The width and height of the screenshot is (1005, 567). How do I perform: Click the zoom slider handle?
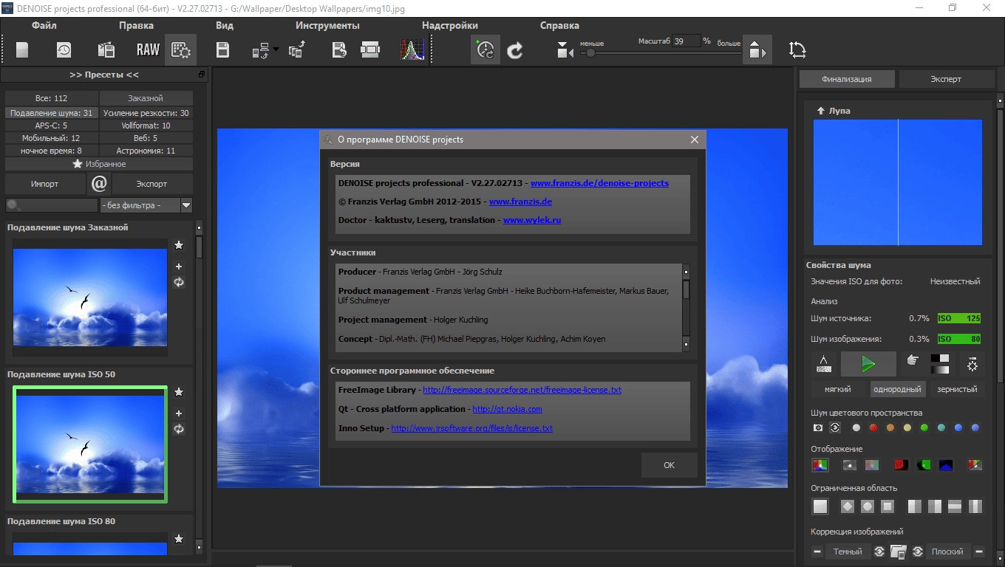coord(590,53)
